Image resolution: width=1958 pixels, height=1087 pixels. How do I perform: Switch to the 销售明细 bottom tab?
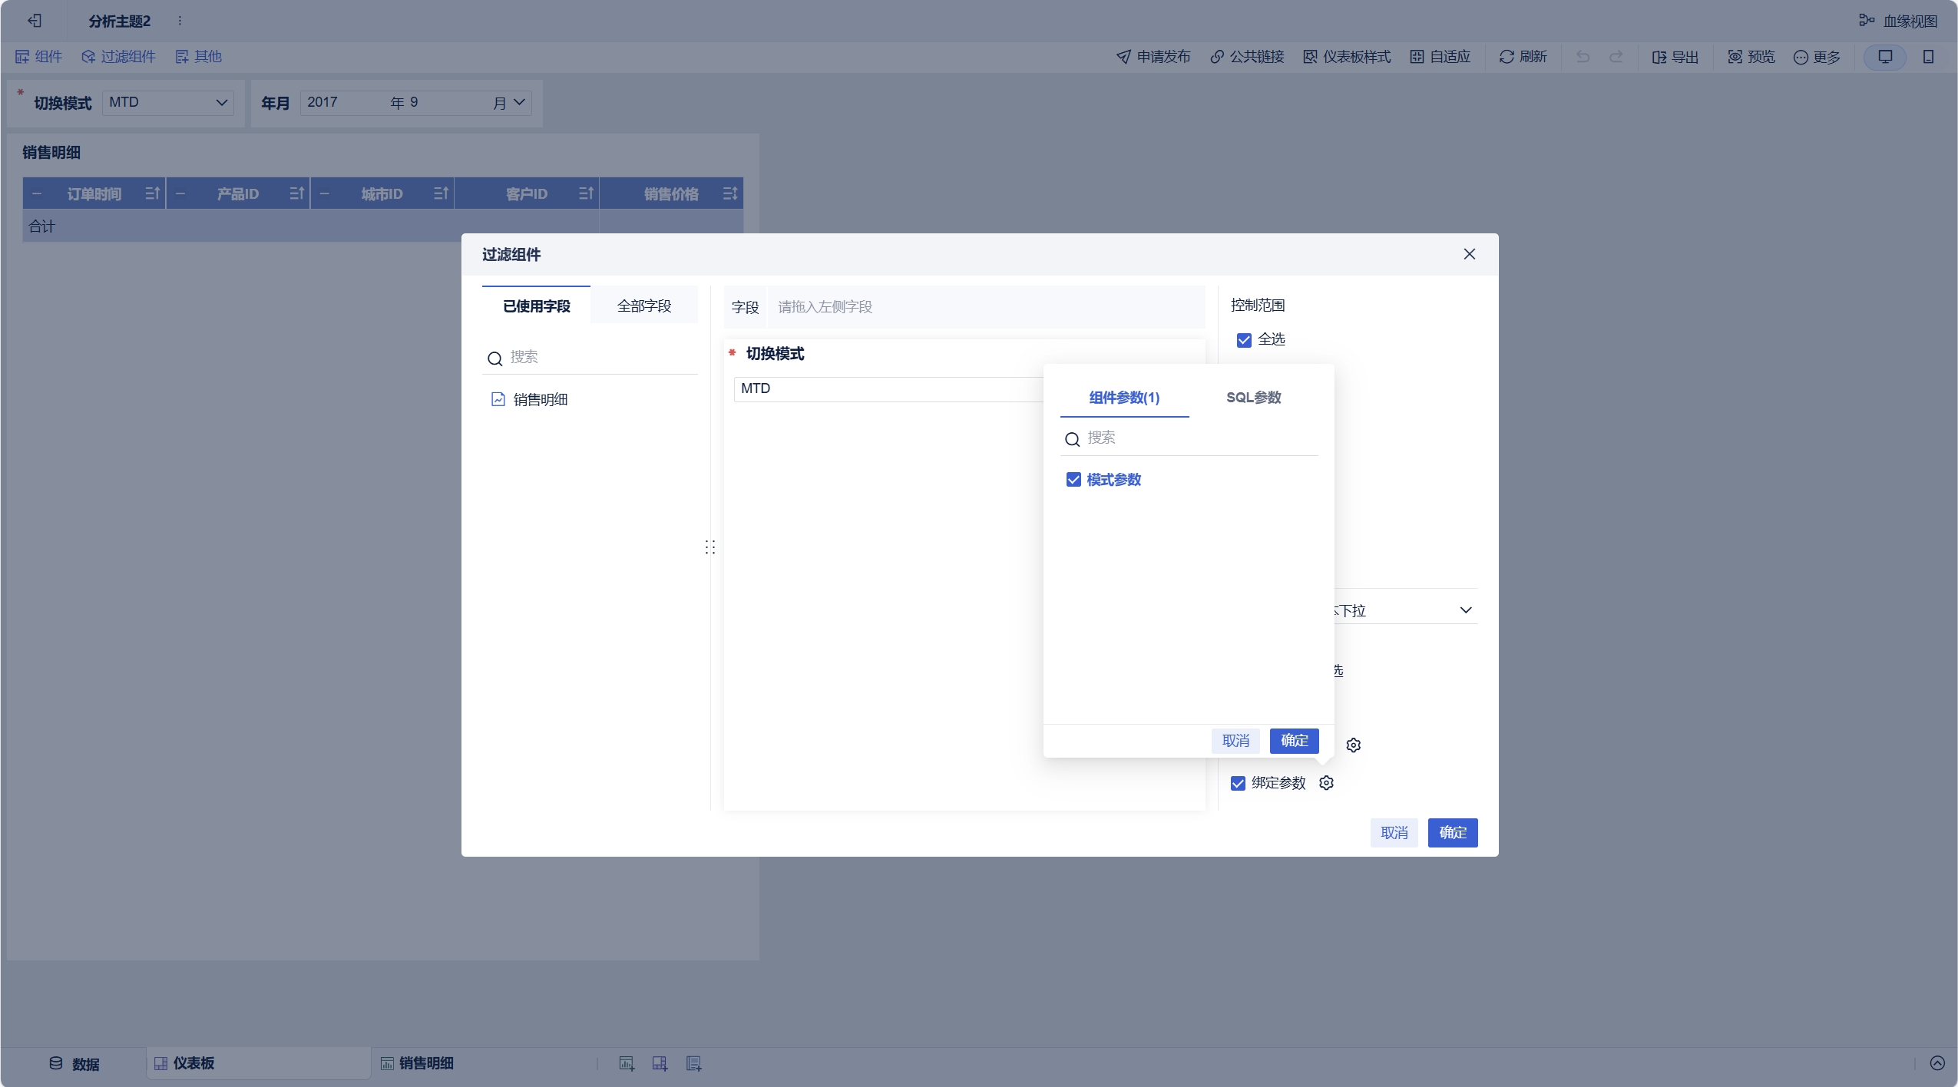coord(418,1064)
